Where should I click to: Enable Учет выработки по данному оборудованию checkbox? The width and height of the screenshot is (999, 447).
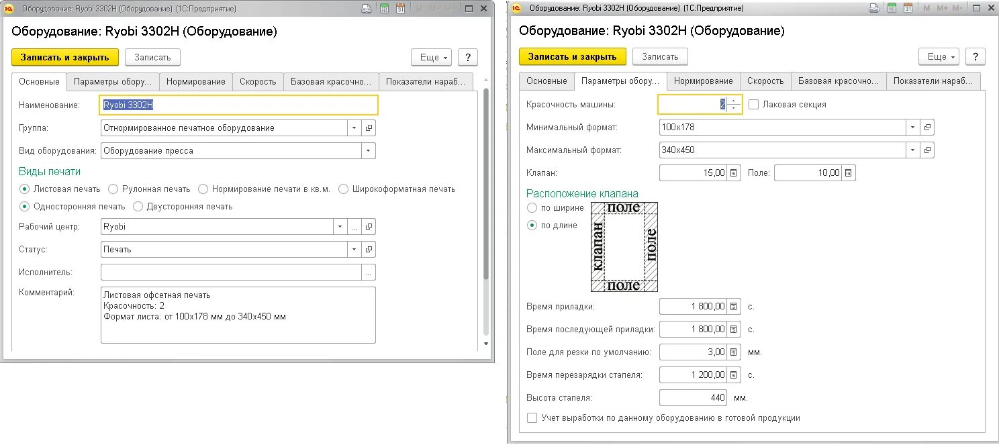pyautogui.click(x=532, y=417)
